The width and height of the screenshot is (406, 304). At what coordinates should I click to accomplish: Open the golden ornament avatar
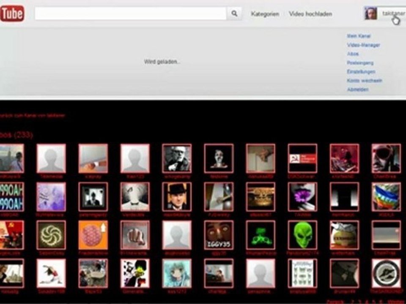click(261, 197)
